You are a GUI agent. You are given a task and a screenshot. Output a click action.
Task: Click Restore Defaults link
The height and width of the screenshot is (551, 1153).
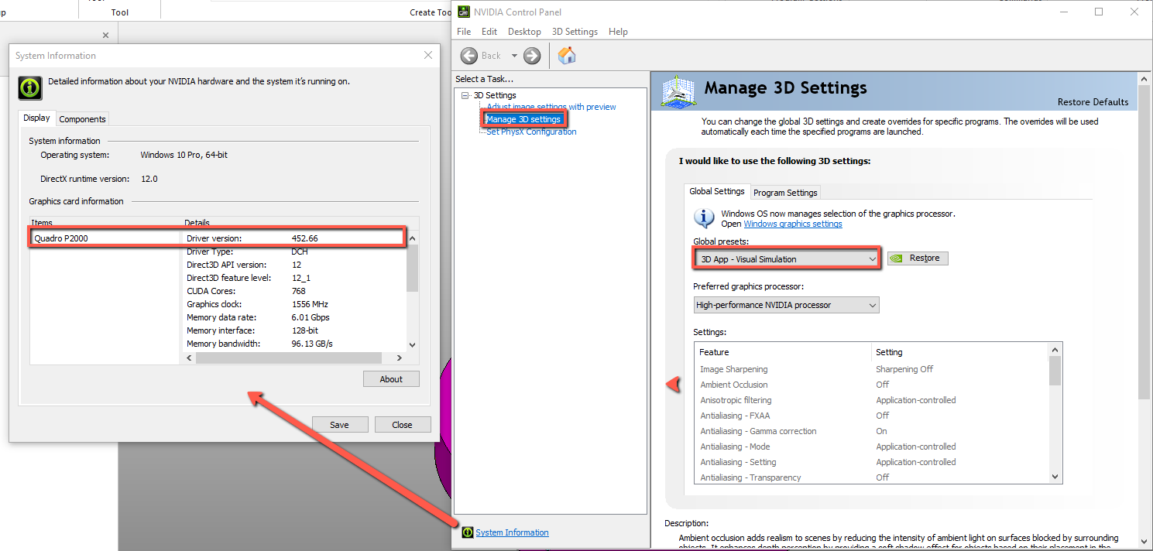point(1093,102)
